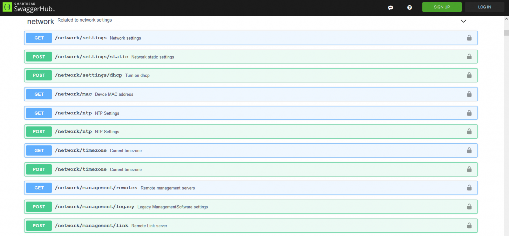Click the SwaggerHub logo

30,7
